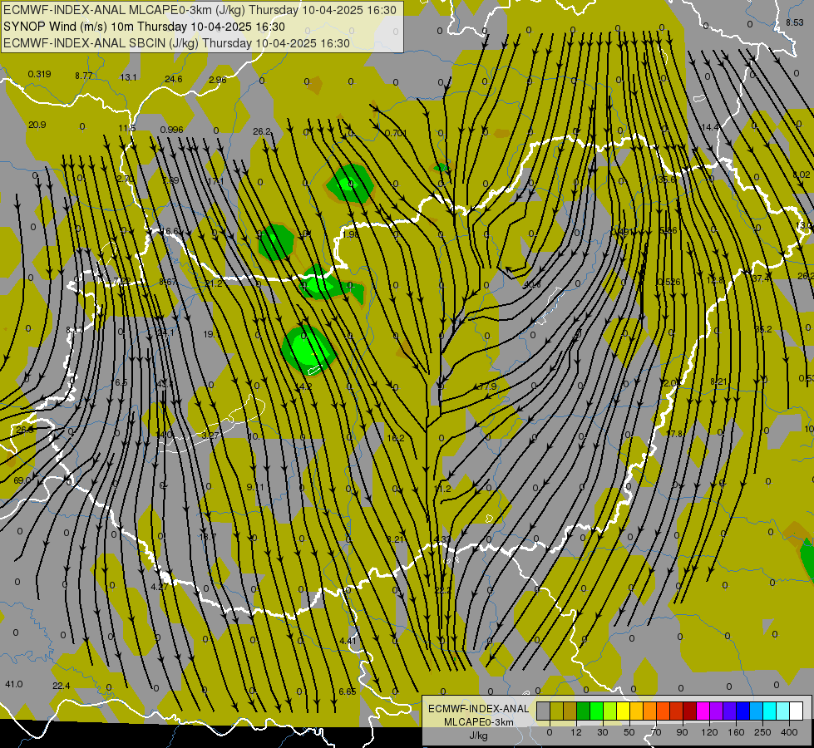Click the '0.526' value on the map
814x748 pixels.
[668, 282]
